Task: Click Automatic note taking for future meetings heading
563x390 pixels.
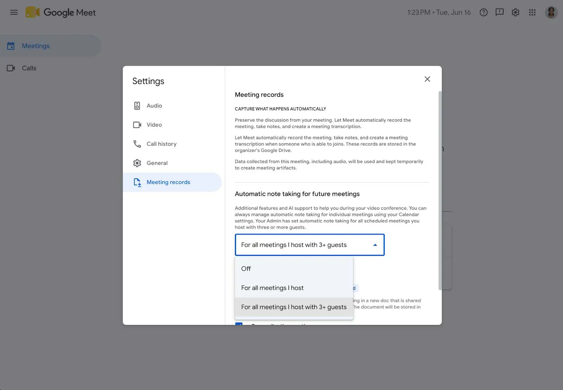Action: click(x=297, y=194)
